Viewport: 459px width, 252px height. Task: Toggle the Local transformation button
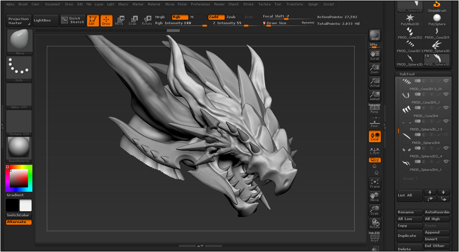point(375,136)
